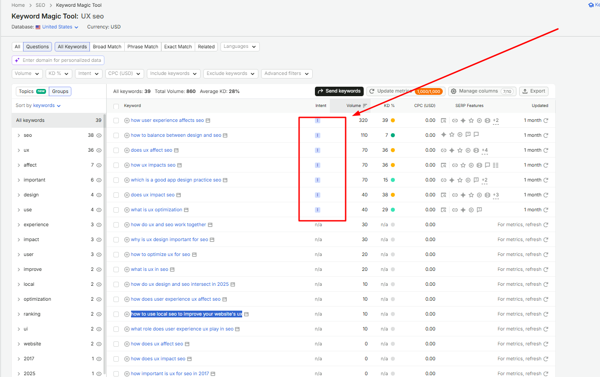Add 'why is ux design important for seo' plus icon
The image size is (600, 377).
pos(127,240)
